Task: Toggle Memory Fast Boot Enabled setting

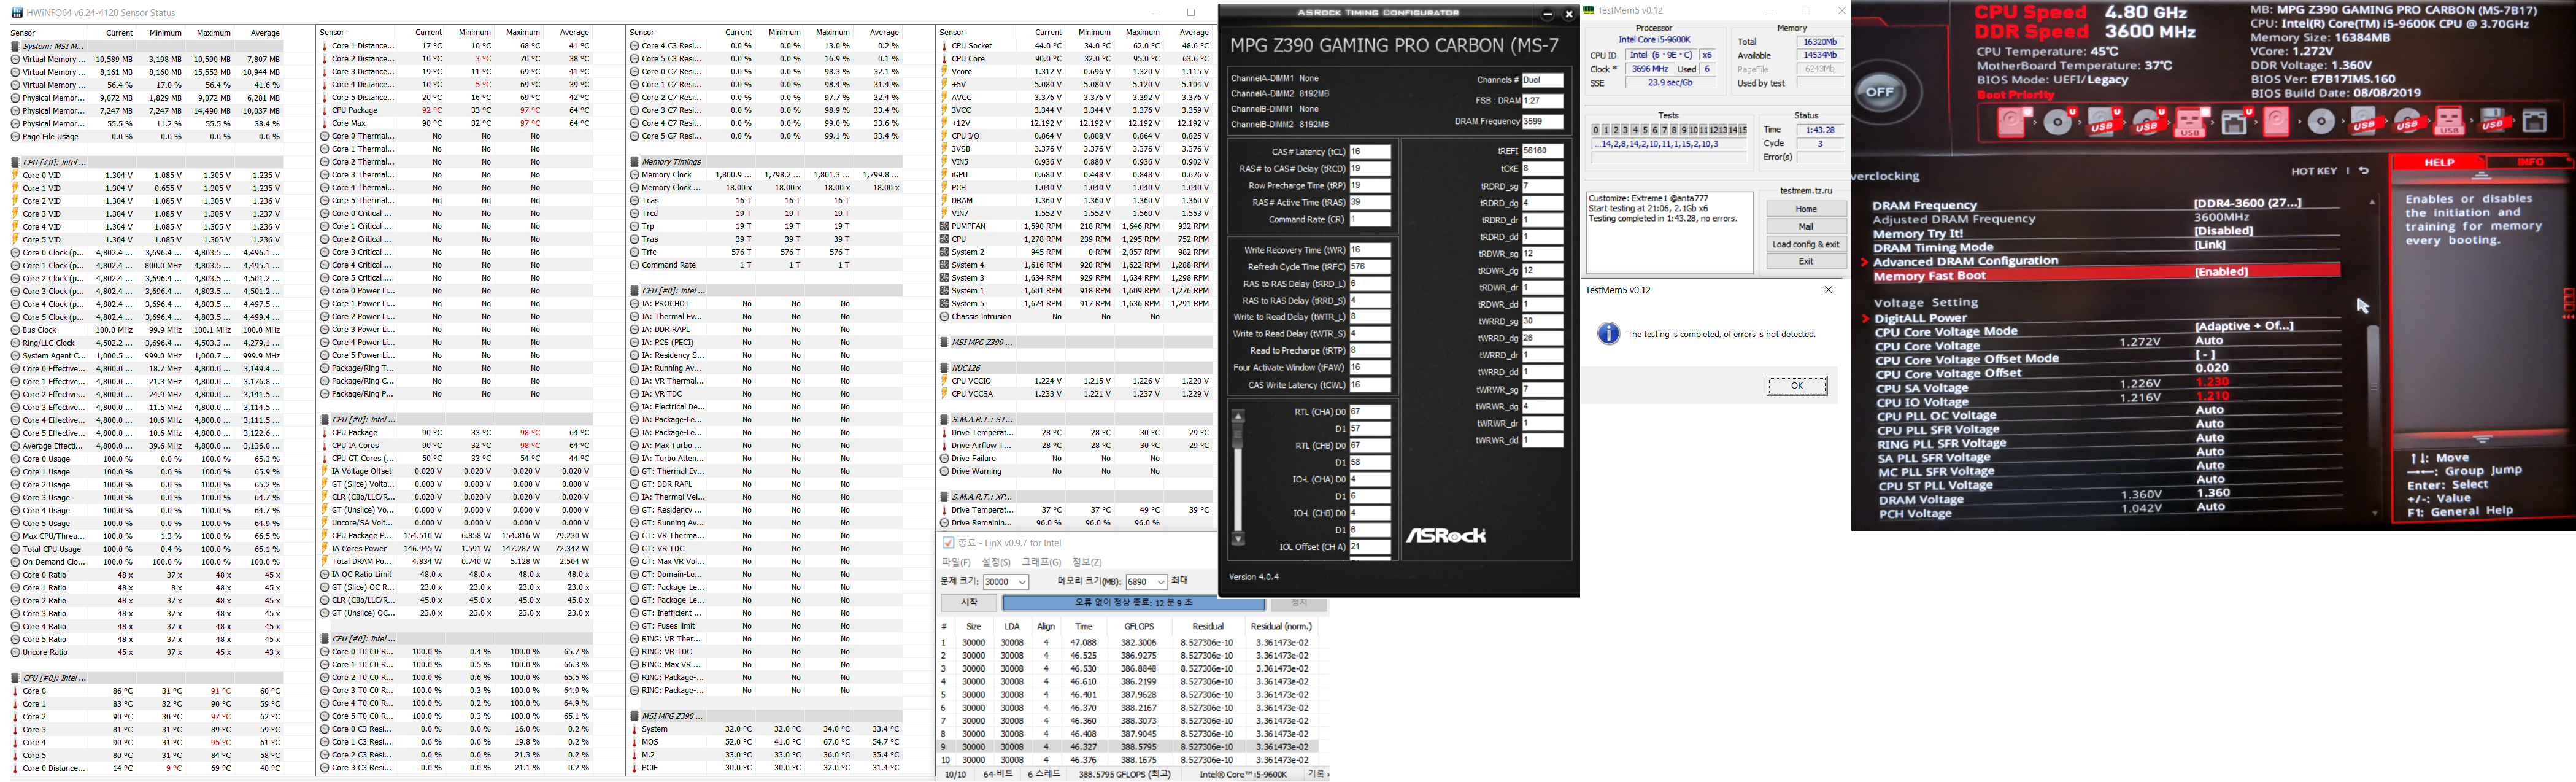Action: [2221, 272]
